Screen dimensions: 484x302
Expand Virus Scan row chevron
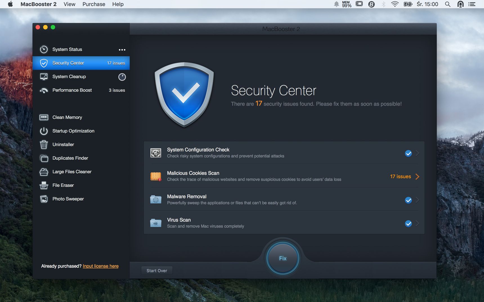[417, 223]
